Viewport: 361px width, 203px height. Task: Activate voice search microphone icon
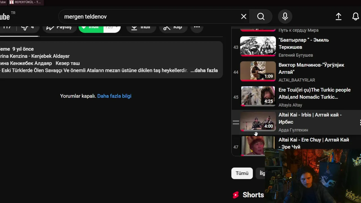[x=285, y=17]
